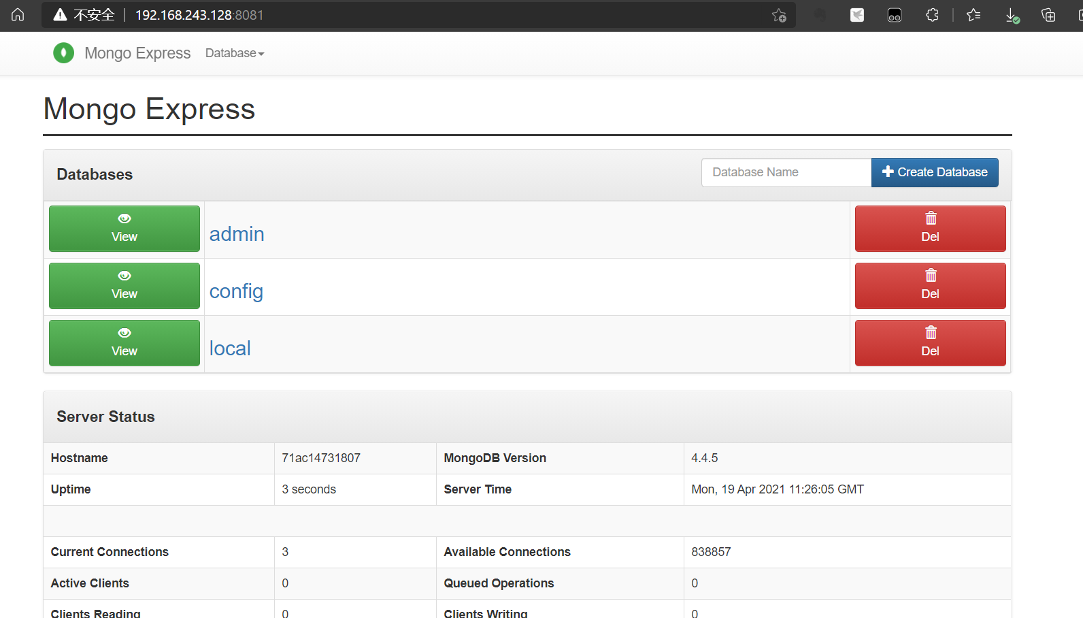Open the config database link
Viewport: 1083px width, 618px height.
pos(236,291)
